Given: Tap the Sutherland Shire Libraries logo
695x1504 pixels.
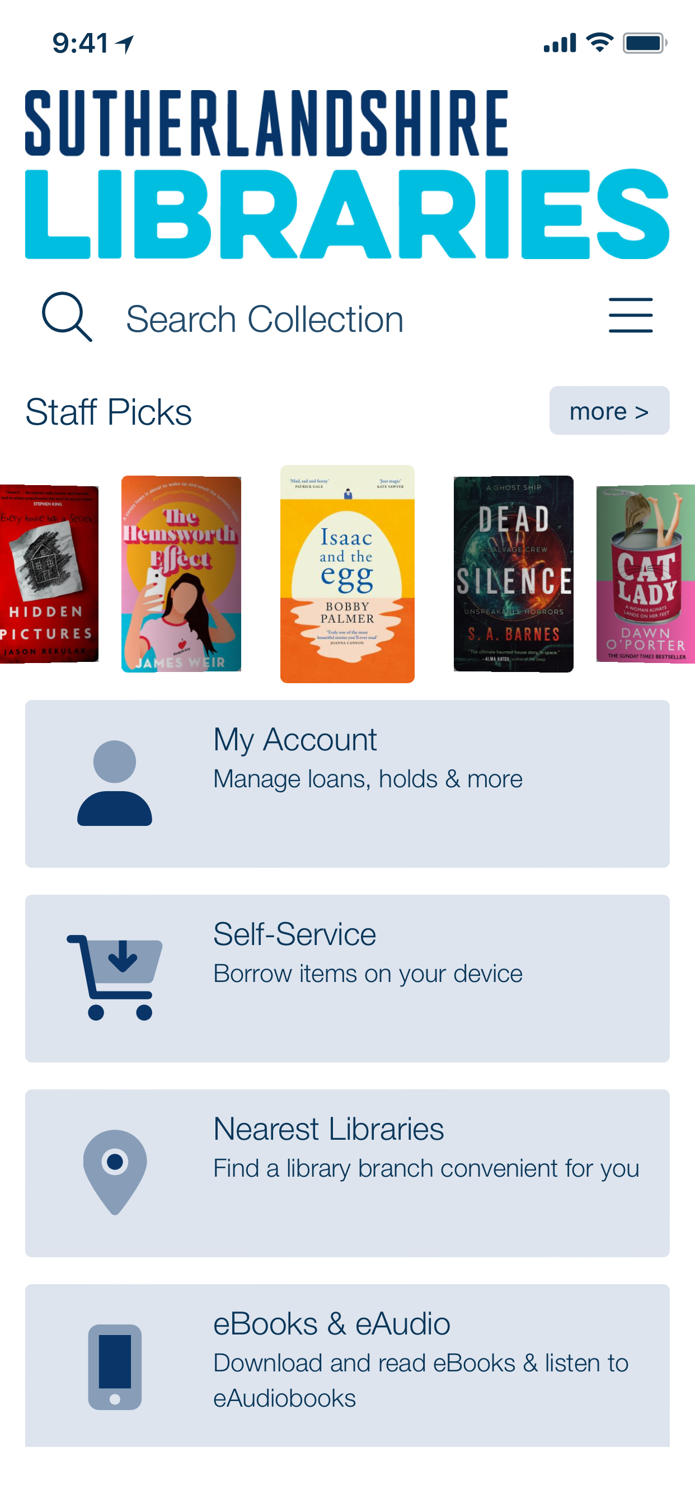Looking at the screenshot, I should pyautogui.click(x=347, y=173).
